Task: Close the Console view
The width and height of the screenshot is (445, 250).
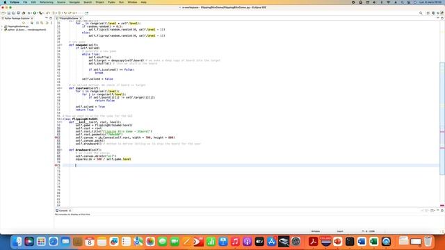Action: [70, 210]
